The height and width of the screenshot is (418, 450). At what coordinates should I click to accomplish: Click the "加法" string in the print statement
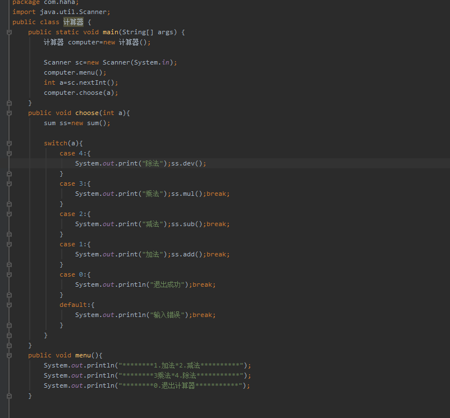[x=153, y=255]
